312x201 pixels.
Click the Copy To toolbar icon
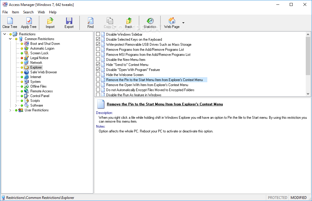[110, 21]
